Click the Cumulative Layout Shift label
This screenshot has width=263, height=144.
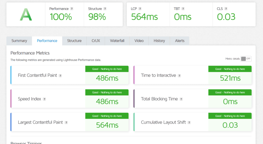163,123
